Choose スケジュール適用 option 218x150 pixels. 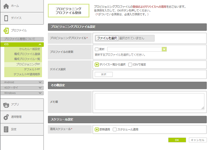(x=115, y=129)
